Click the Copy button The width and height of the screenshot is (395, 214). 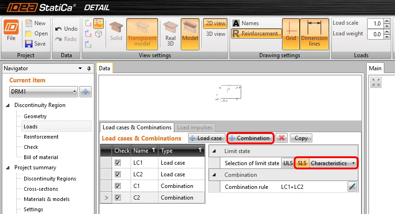(301, 138)
